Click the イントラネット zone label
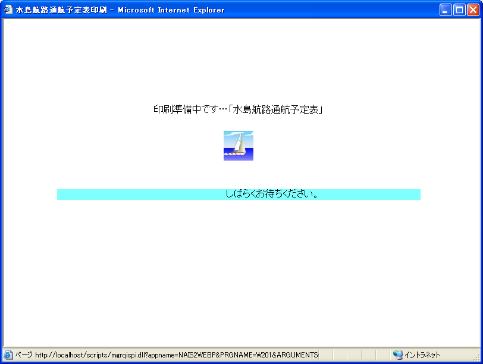The height and width of the screenshot is (364, 483). click(x=422, y=355)
